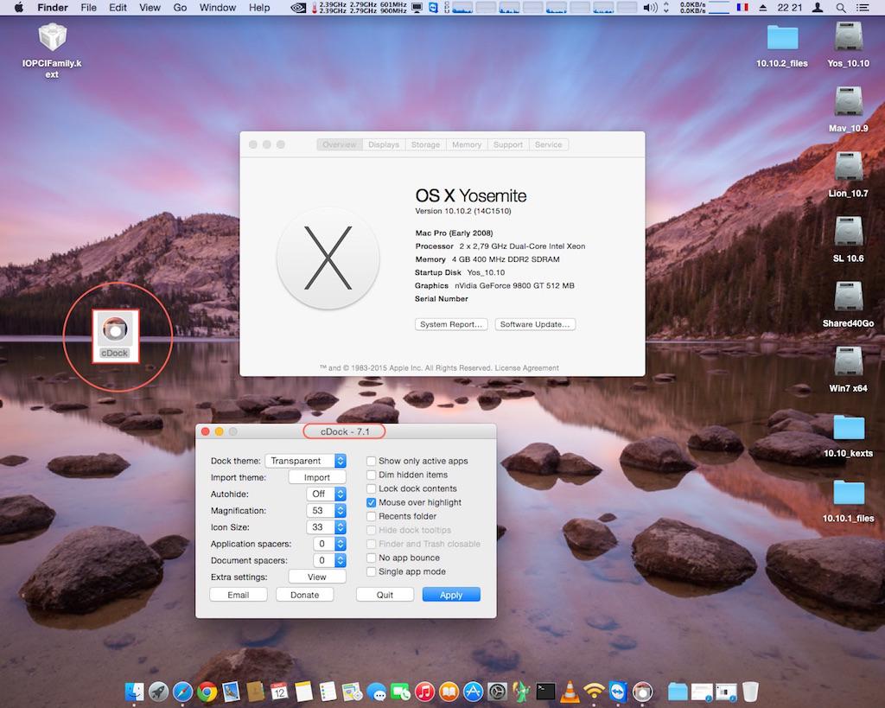Open the 10.10_kexts folder on desktop
Image resolution: width=885 pixels, height=708 pixels.
tap(848, 430)
